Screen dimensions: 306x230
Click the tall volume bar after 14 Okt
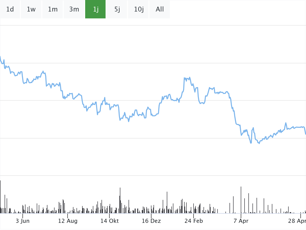click(120, 201)
